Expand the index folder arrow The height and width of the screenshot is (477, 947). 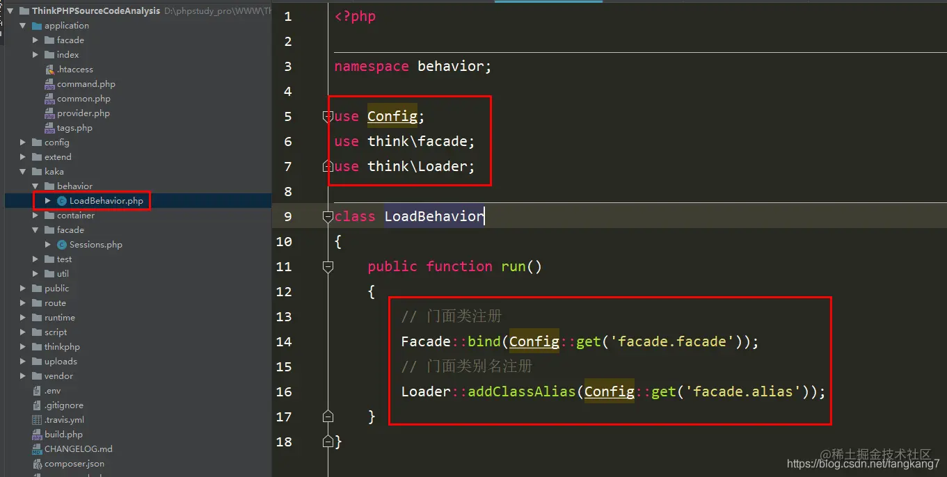tap(35, 55)
